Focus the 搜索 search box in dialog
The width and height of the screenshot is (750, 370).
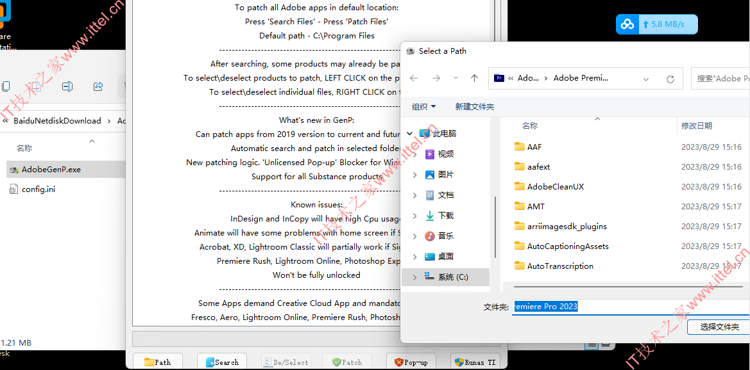[x=720, y=78]
